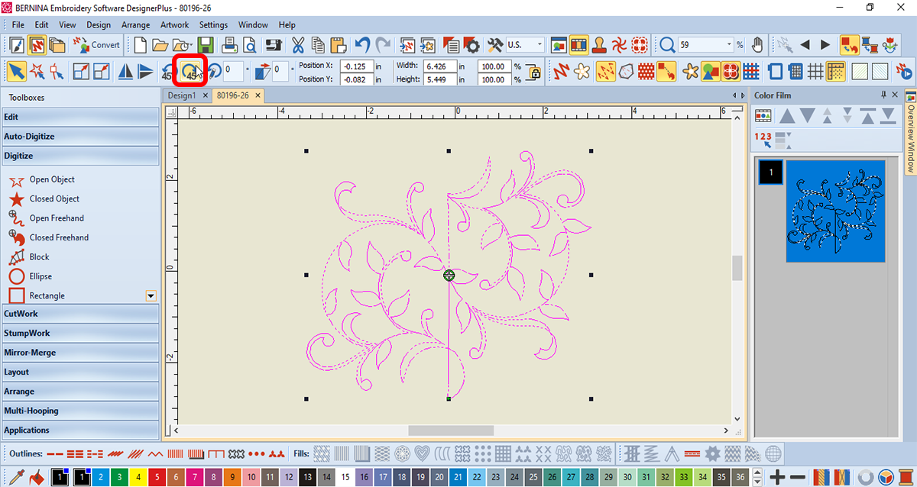The image size is (917, 487).
Task: Click the scissors Cut icon
Action: tap(298, 45)
